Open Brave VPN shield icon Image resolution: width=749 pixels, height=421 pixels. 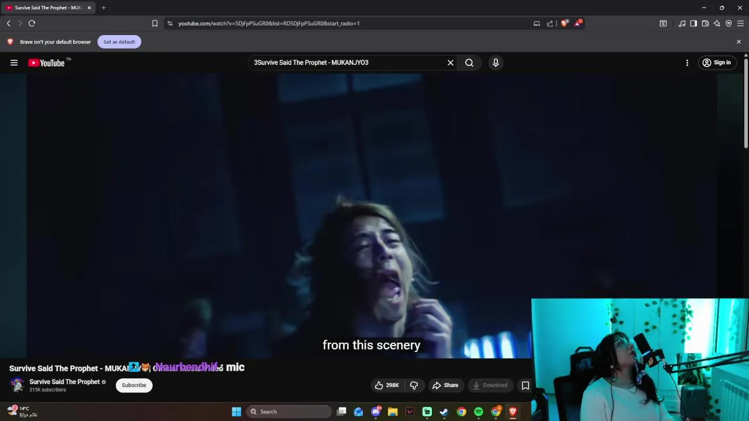coord(729,23)
